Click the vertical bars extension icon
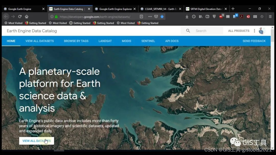This screenshot has width=276, height=155. [255, 17]
